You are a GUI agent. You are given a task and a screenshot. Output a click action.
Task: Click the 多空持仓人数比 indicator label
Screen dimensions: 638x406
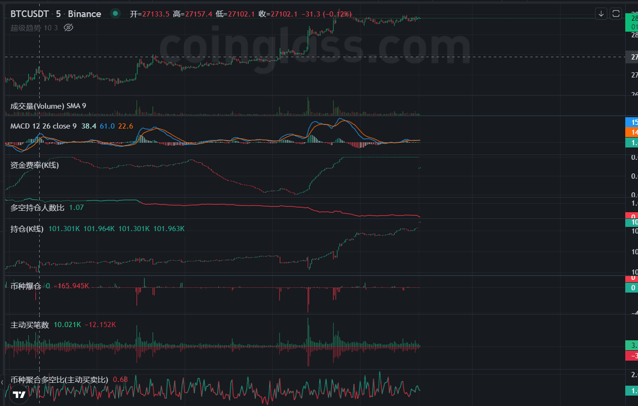point(37,207)
